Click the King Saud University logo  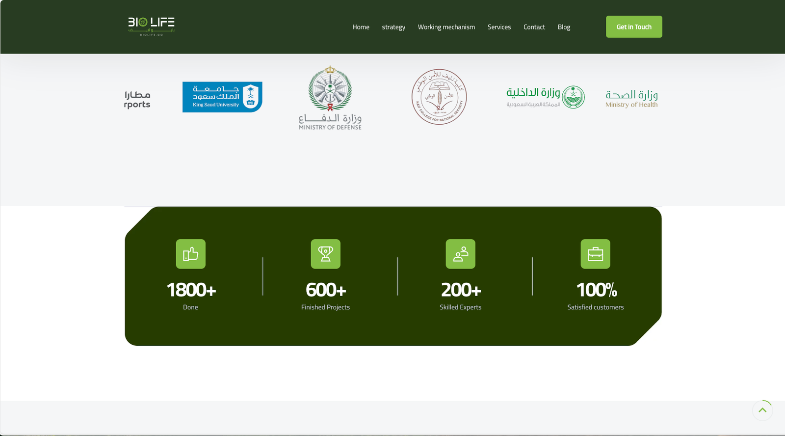(222, 97)
